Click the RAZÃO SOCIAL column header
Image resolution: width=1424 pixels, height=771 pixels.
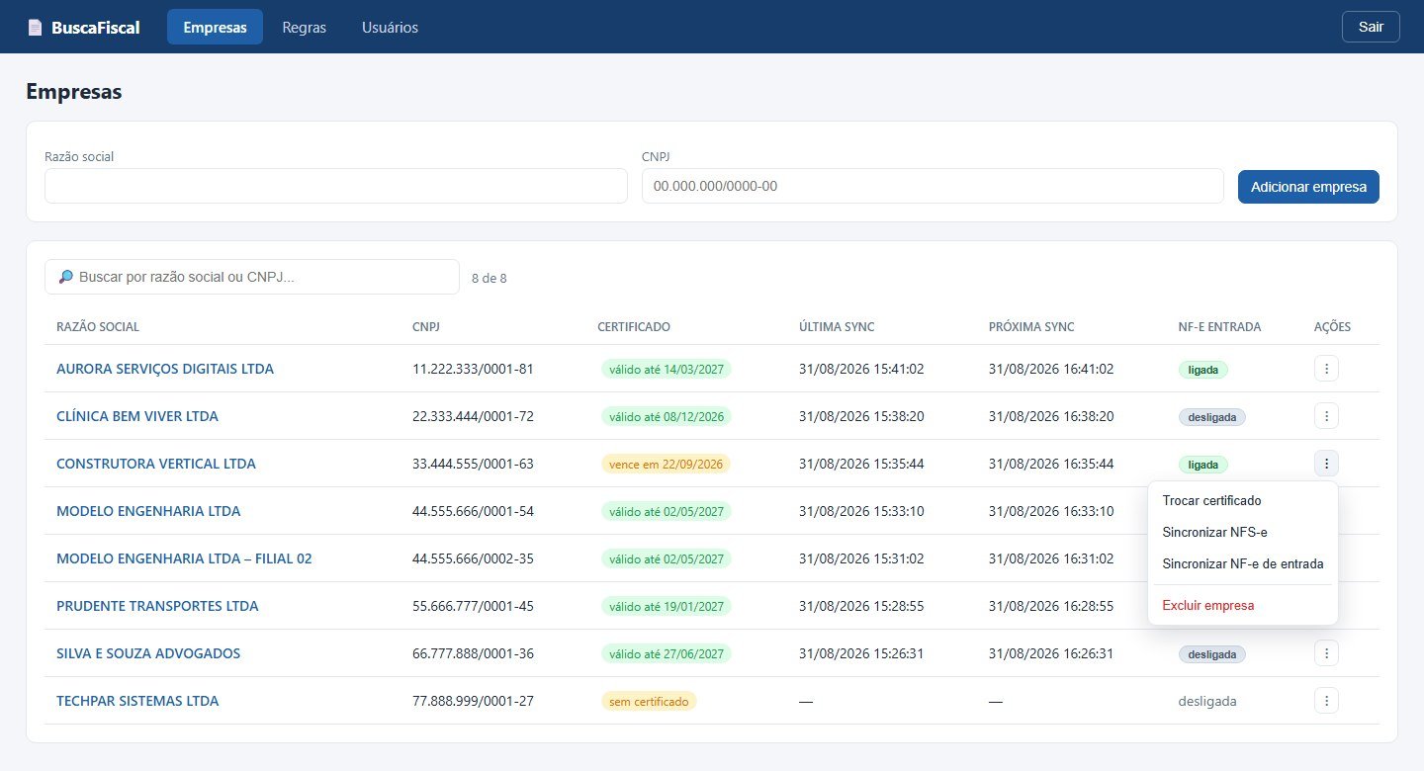coord(98,327)
